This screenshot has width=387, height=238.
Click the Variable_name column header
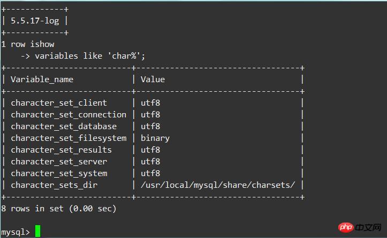coord(42,80)
